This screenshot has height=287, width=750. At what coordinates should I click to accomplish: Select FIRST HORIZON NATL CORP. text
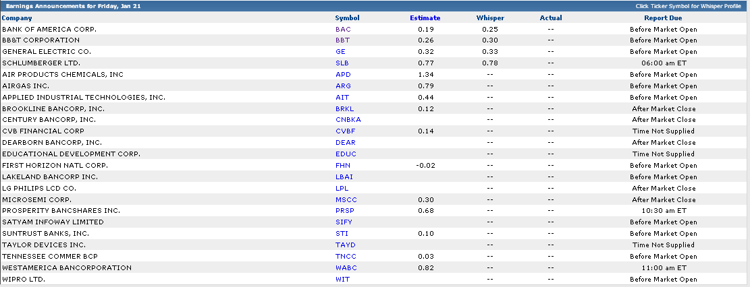pos(55,166)
